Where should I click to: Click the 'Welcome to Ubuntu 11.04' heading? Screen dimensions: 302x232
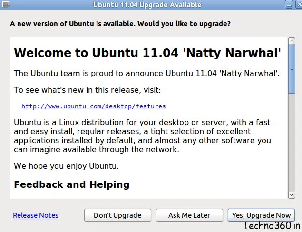coord(147,53)
